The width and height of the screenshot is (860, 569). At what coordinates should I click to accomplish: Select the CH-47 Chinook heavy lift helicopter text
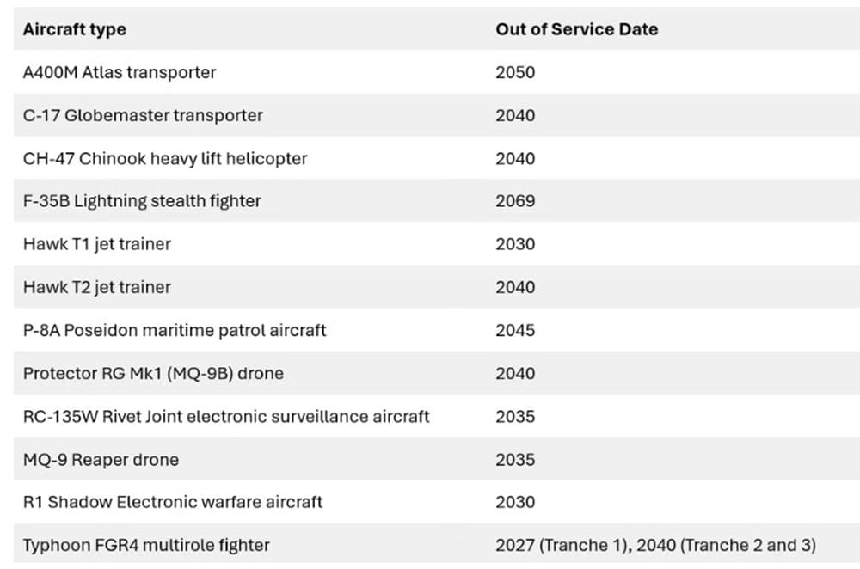[x=165, y=158]
